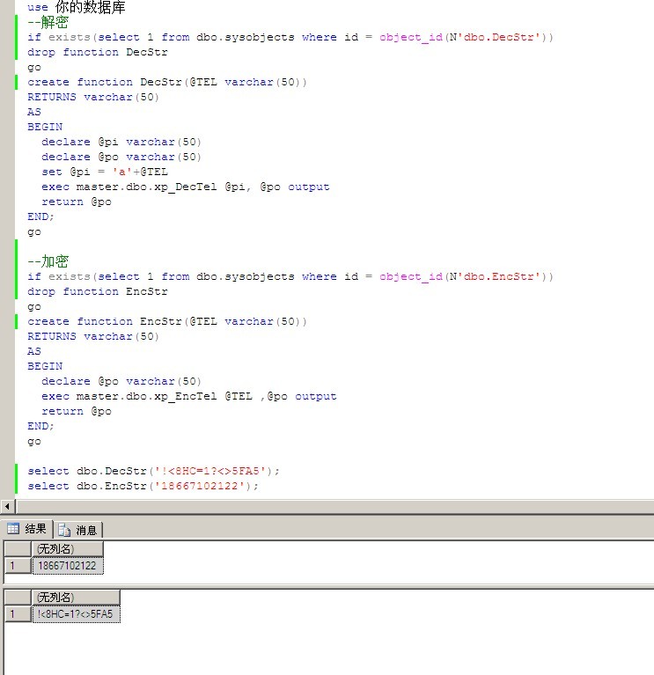Click the exec master.dbo.xp_EncTel line
This screenshot has height=675, width=654.
(x=189, y=396)
